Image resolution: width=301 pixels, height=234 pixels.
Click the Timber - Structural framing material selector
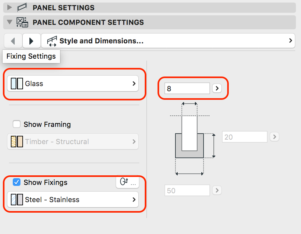point(73,142)
